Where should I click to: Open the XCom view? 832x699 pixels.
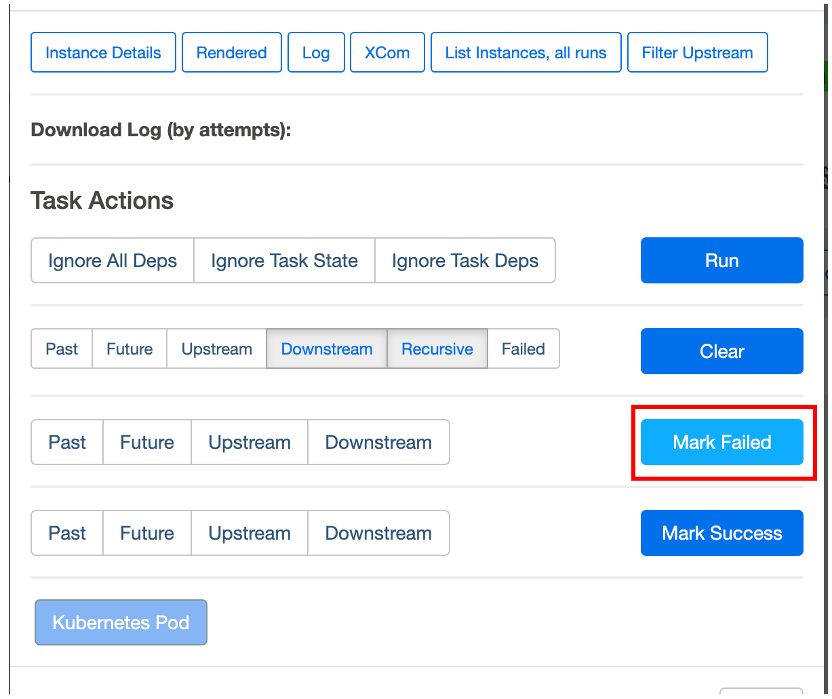click(387, 53)
